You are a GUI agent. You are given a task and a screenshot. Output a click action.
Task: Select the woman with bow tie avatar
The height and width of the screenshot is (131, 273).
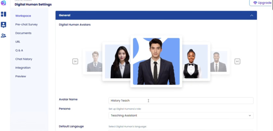(x=195, y=61)
